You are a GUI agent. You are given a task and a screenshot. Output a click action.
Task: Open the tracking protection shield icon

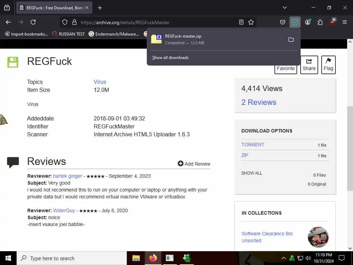(x=65, y=22)
